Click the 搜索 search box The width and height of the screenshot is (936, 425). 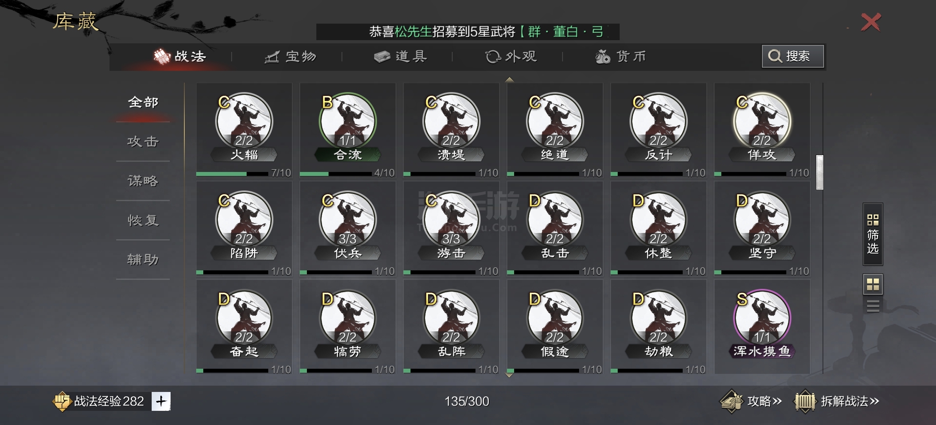tap(793, 56)
